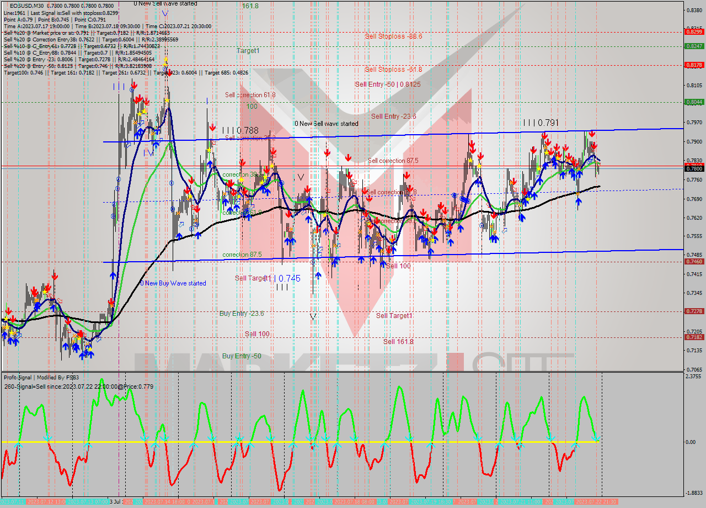Click the 0.8380 price scale value
Image resolution: width=706 pixels, height=508 pixels.
pos(694,10)
